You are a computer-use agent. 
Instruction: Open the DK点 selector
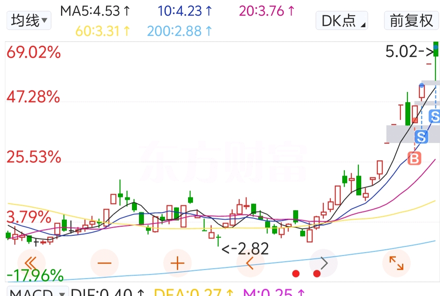click(x=341, y=21)
